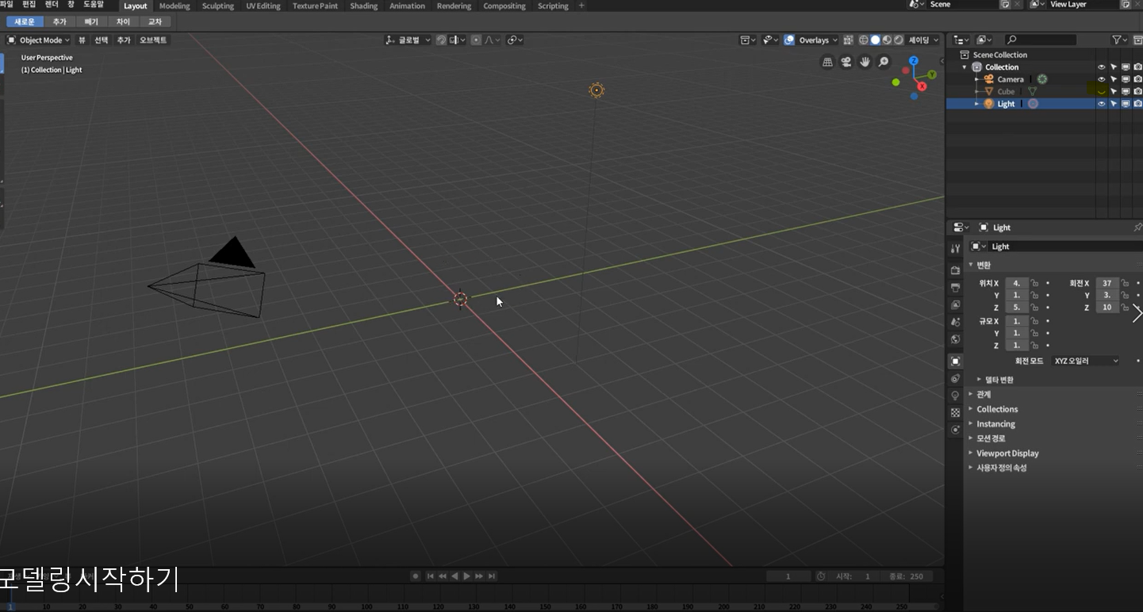Click the light data icon next to Light row

coord(1033,104)
